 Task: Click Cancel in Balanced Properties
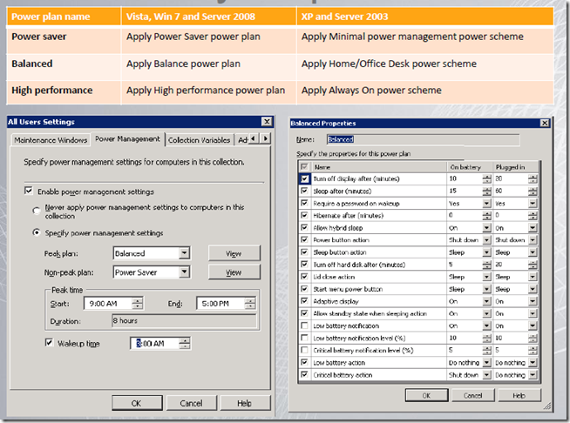tap(472, 395)
